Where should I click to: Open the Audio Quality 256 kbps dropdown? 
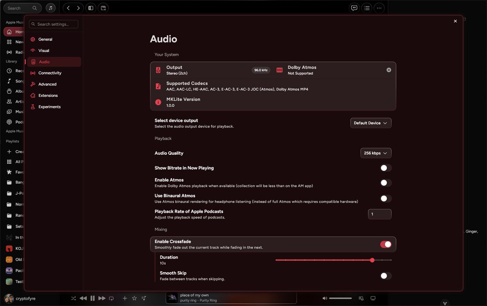tap(376, 153)
